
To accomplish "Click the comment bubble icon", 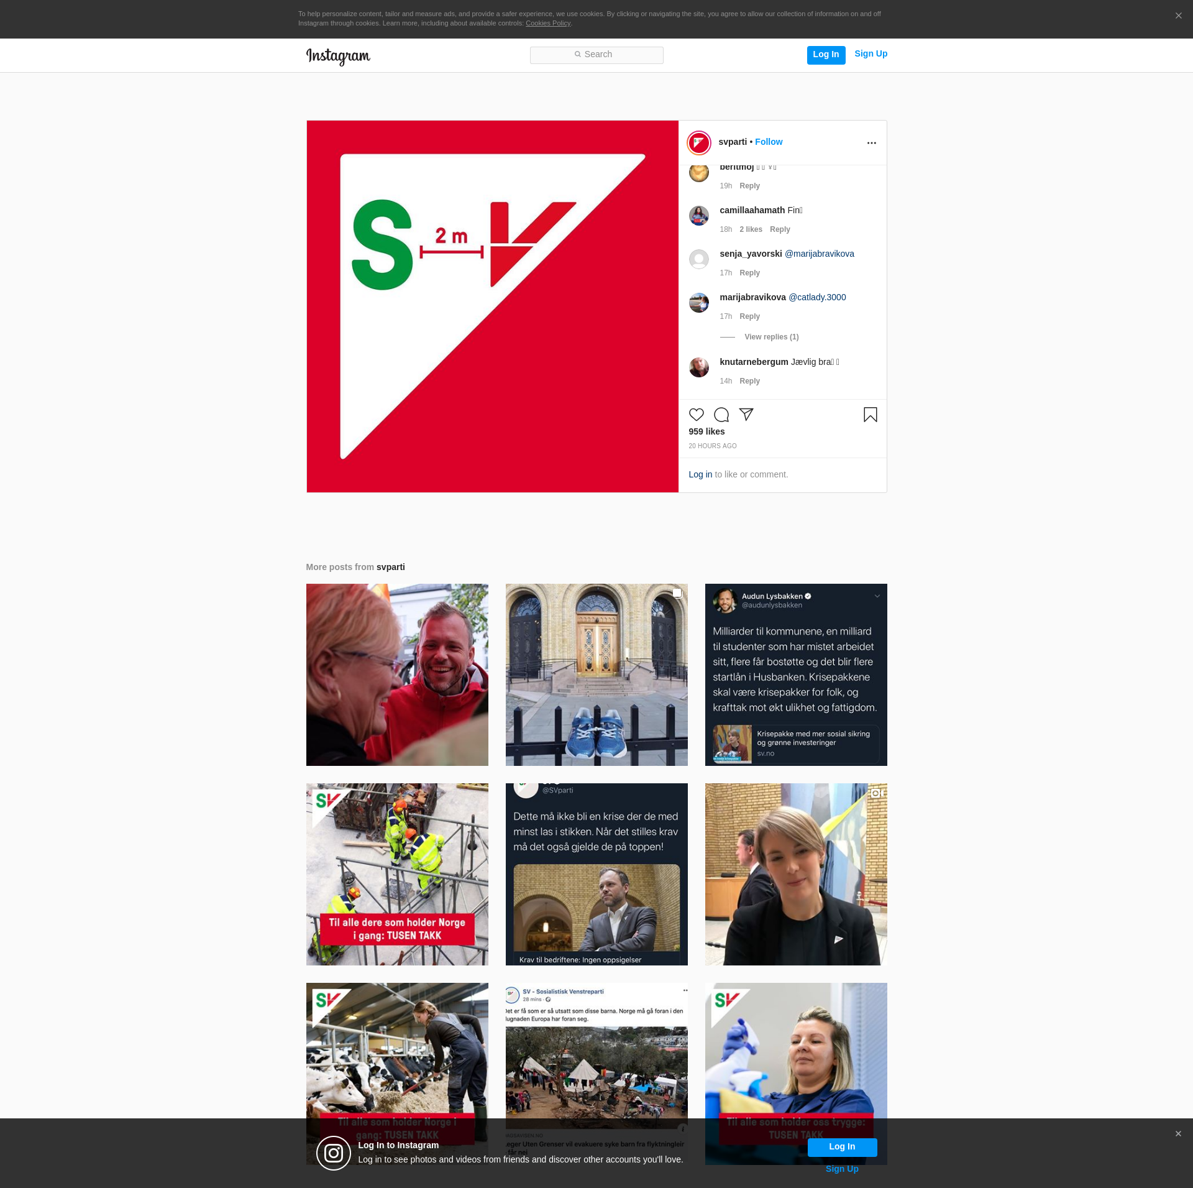I will click(x=721, y=415).
